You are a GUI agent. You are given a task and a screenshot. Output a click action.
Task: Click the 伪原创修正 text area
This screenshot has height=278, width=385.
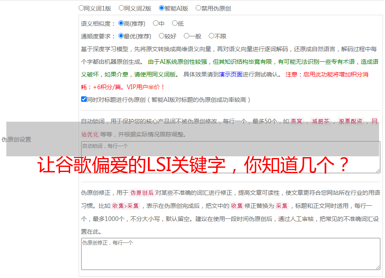click(231, 254)
